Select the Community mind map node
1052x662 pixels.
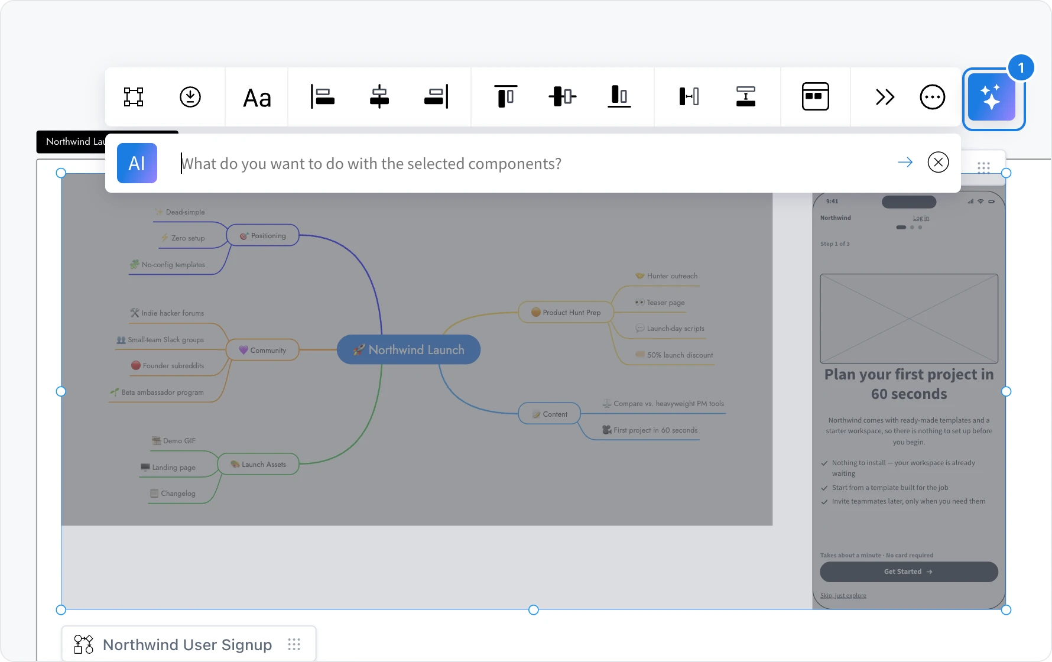click(x=262, y=350)
